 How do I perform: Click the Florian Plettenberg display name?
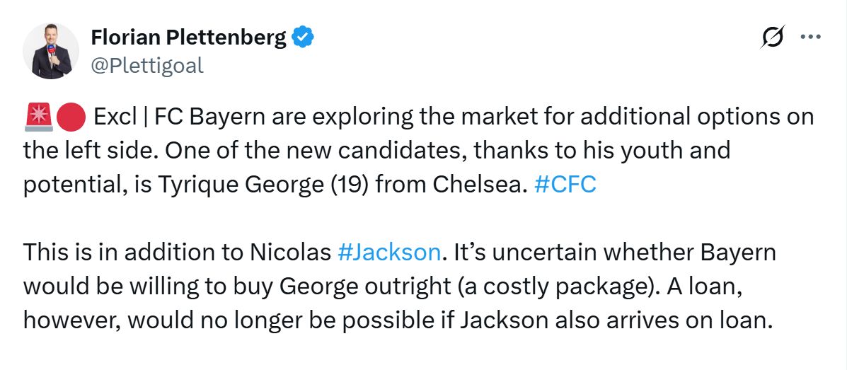click(x=188, y=38)
